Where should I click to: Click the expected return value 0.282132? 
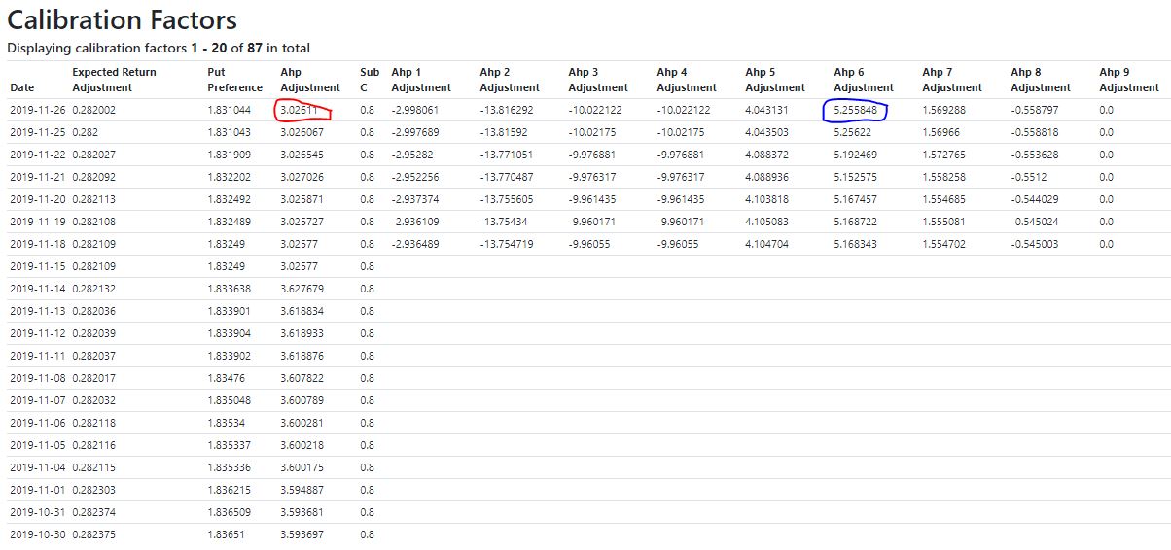[93, 289]
